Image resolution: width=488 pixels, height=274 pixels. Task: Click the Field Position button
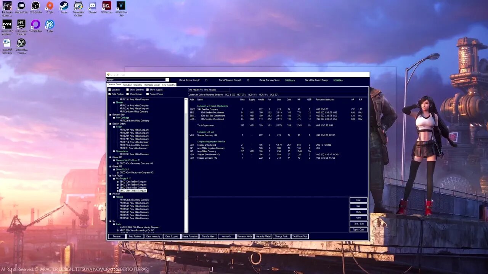(135, 236)
